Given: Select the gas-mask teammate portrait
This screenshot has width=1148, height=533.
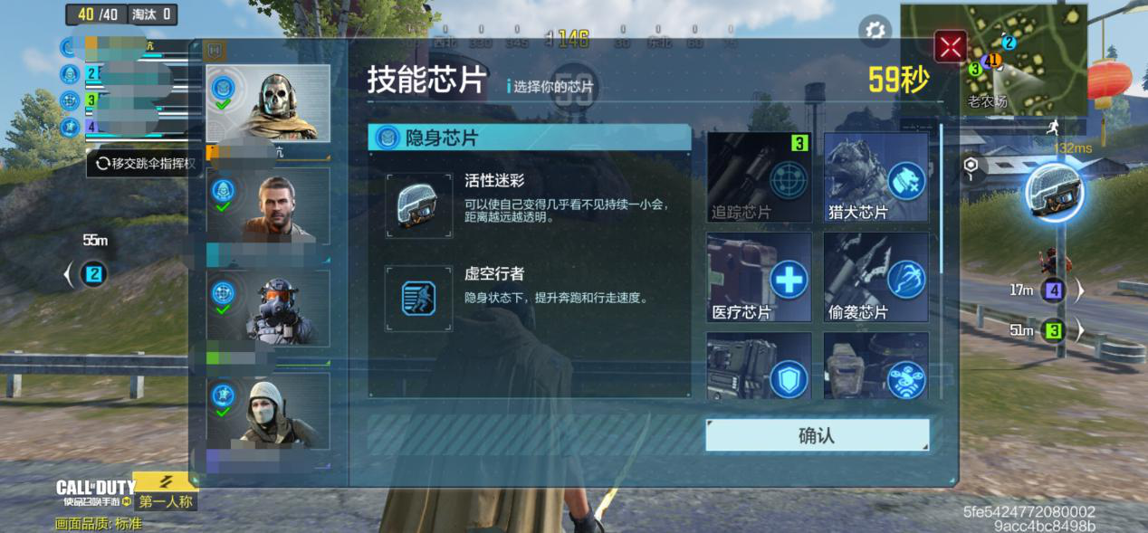Looking at the screenshot, I should tap(268, 308).
